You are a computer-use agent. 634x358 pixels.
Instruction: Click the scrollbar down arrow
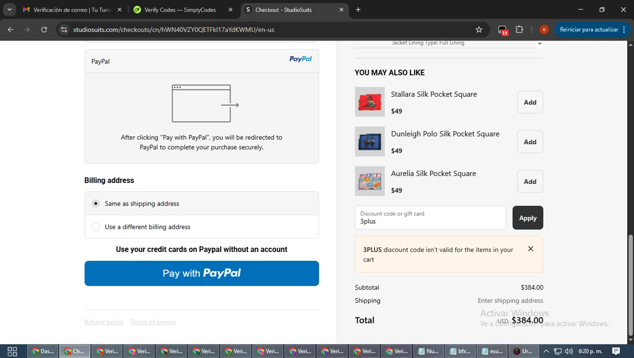(x=631, y=340)
